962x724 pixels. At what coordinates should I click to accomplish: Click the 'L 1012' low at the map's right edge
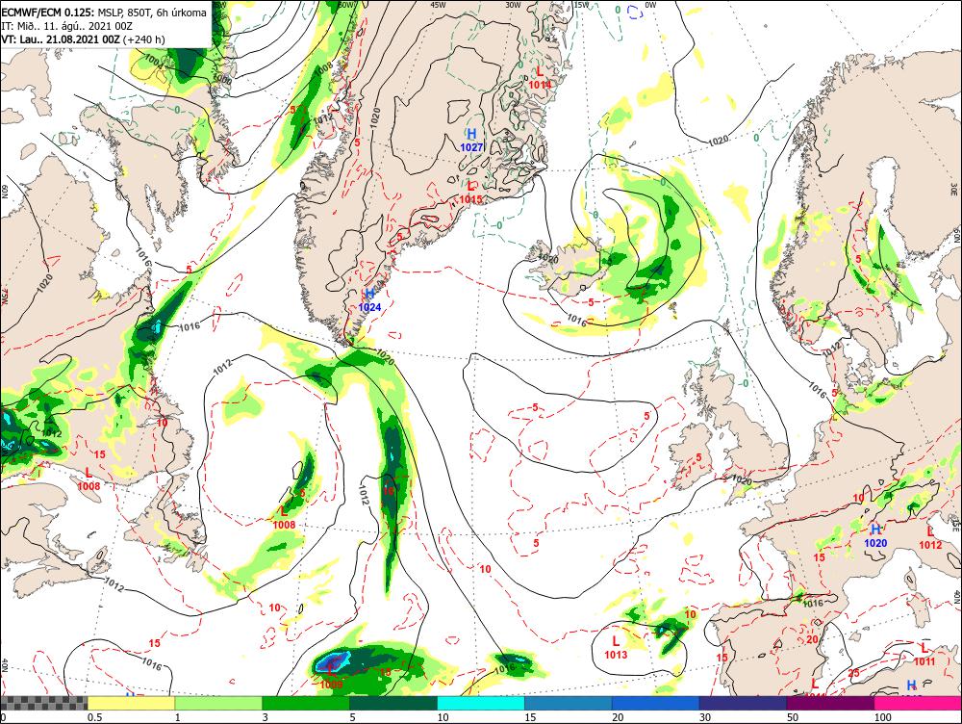coord(930,538)
